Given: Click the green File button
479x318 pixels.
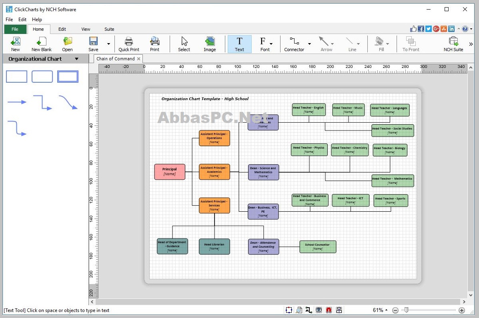Looking at the screenshot, I should [x=15, y=29].
